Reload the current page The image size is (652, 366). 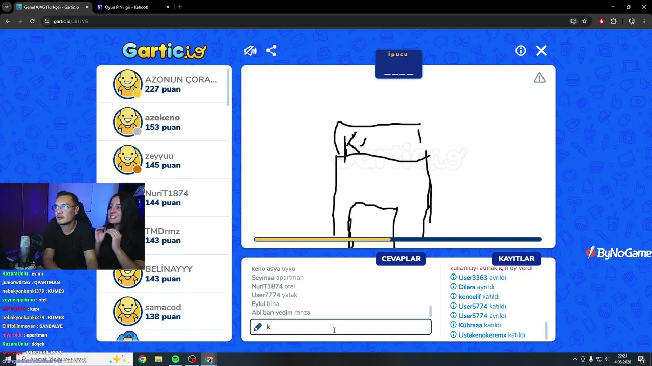point(32,21)
